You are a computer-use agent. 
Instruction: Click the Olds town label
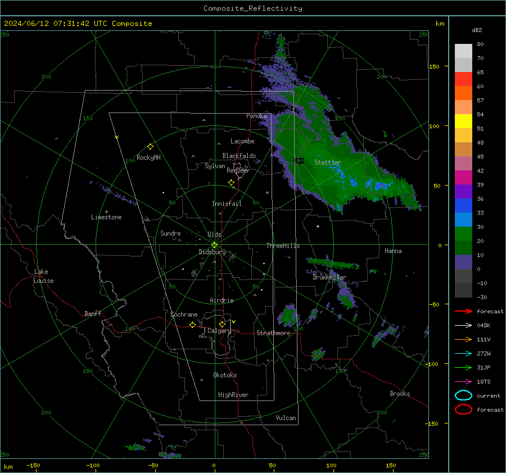point(214,235)
